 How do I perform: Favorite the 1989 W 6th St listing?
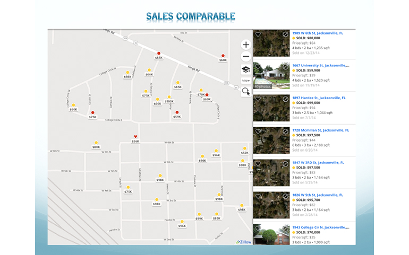pyautogui.click(x=258, y=35)
